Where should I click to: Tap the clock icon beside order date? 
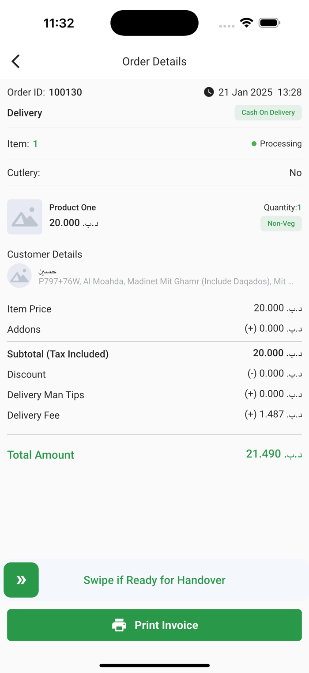tap(209, 92)
